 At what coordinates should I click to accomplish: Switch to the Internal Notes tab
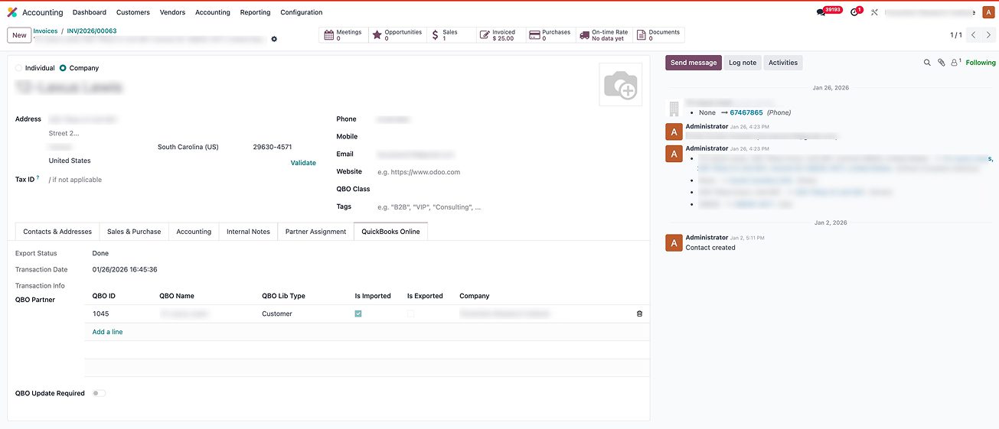[248, 232]
